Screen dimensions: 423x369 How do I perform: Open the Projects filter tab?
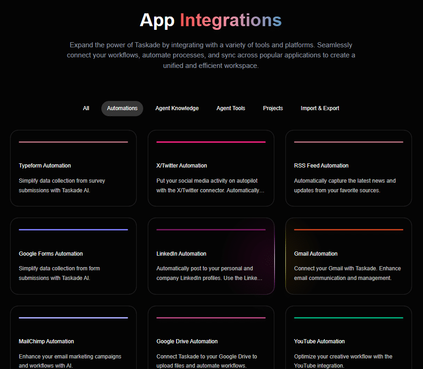click(x=273, y=108)
